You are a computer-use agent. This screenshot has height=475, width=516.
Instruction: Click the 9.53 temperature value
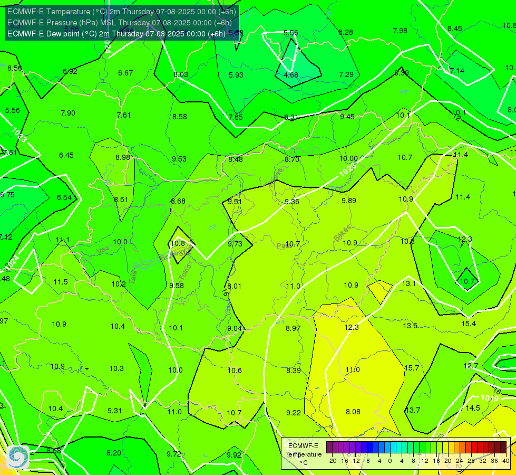pyautogui.click(x=179, y=159)
